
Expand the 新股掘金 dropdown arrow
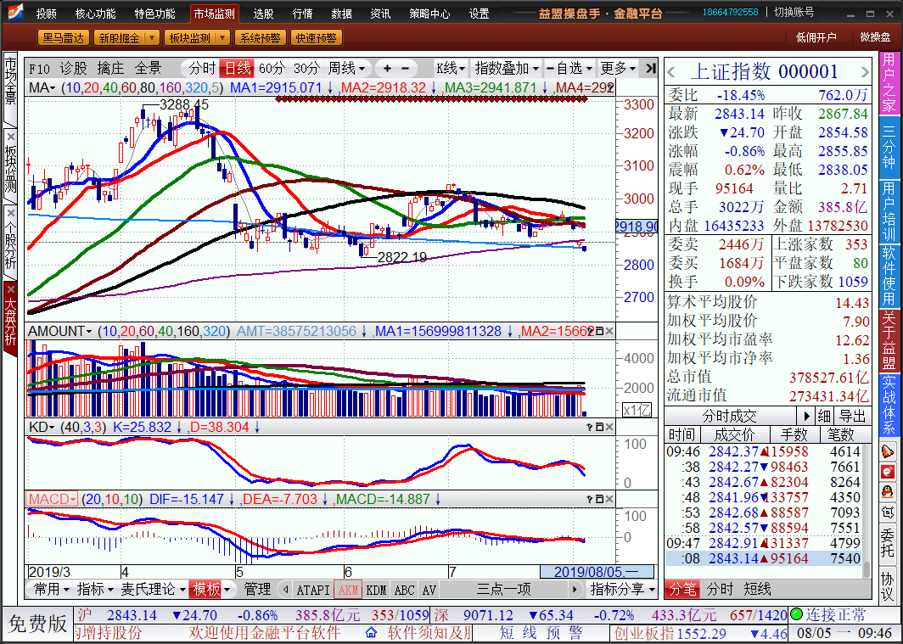(x=151, y=38)
